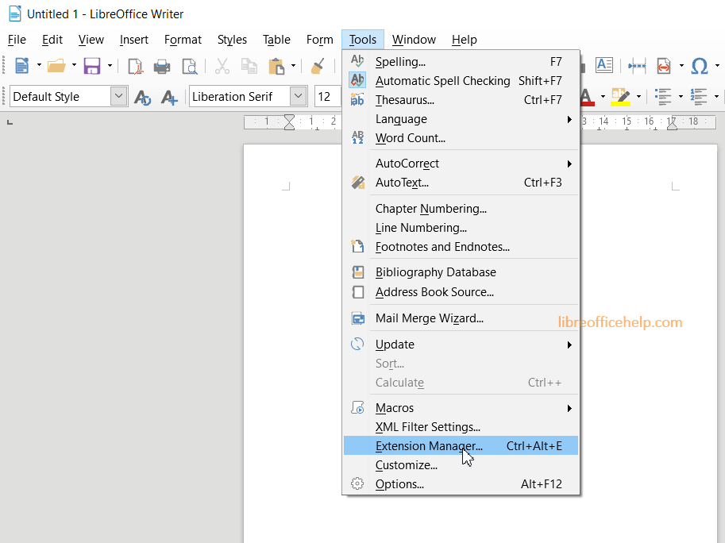
Task: Click the New Style from Selection icon
Action: coord(169,97)
